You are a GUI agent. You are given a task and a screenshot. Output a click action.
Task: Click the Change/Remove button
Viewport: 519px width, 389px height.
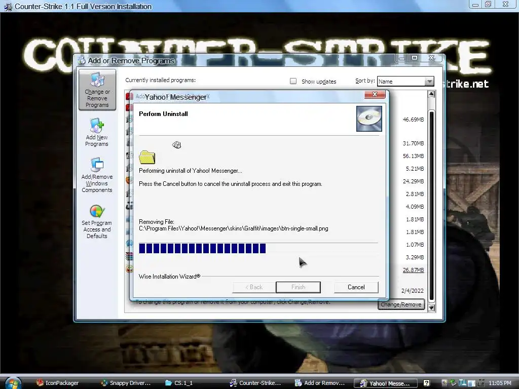pos(401,304)
